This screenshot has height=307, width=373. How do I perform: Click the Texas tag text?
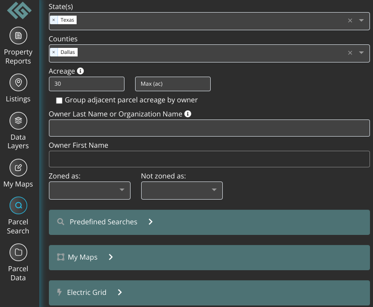68,20
